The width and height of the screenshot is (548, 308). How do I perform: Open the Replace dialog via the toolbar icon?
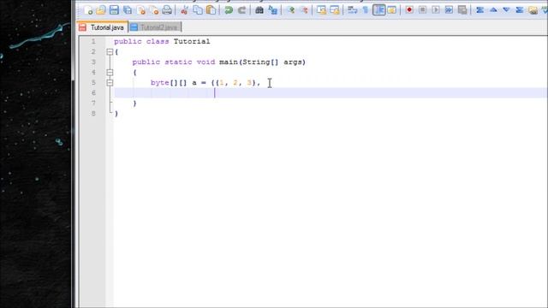point(272,9)
